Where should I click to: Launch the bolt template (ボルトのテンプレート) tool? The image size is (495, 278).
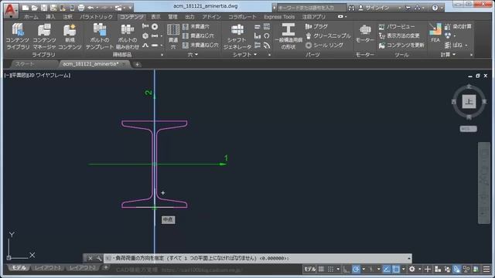pyautogui.click(x=100, y=36)
